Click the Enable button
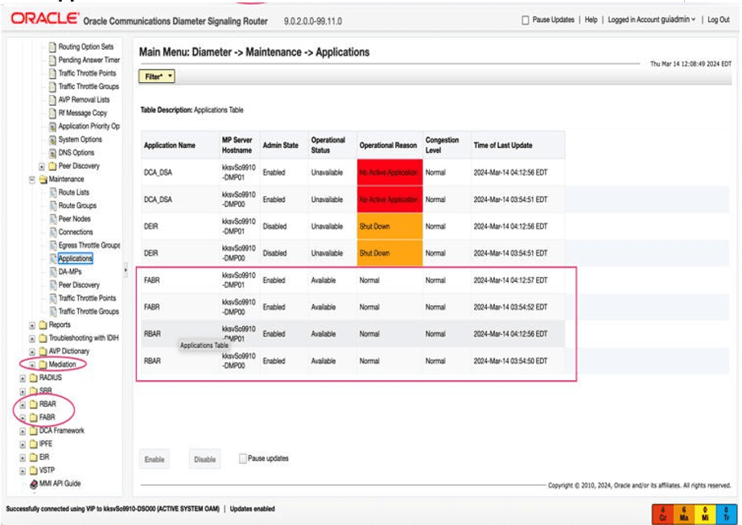 (155, 459)
